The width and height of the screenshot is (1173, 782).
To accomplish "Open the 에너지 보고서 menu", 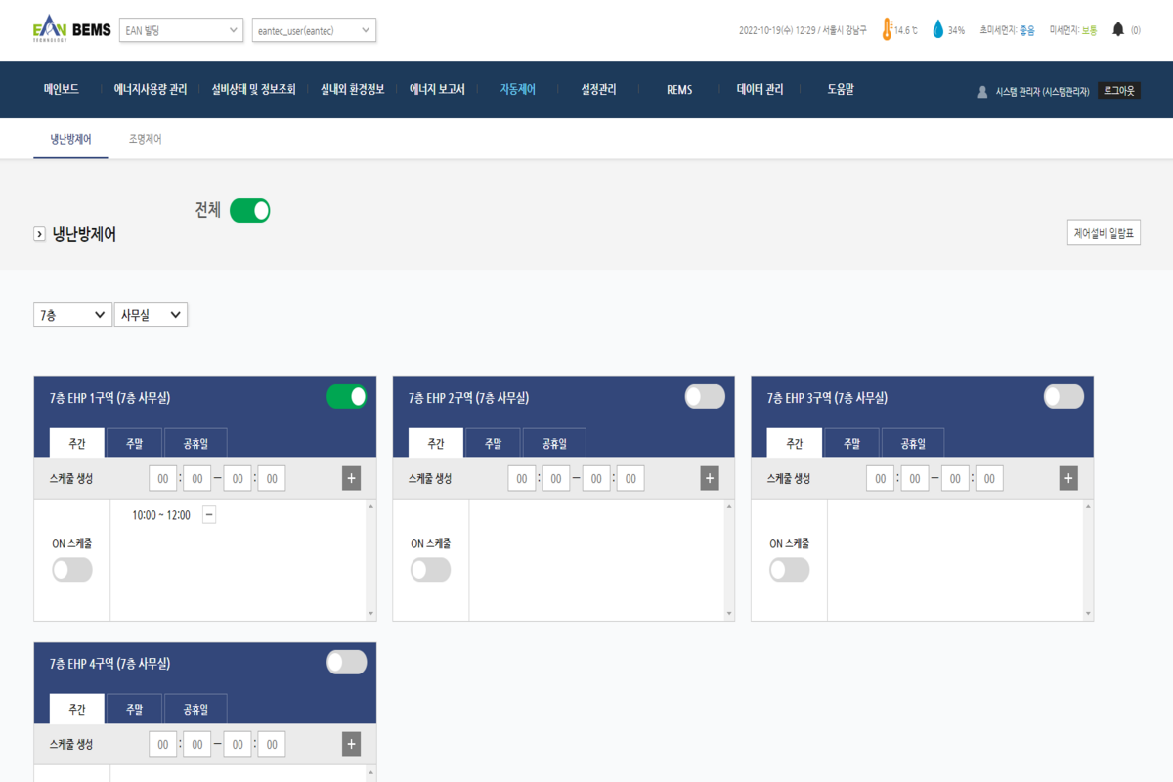I will [x=437, y=89].
